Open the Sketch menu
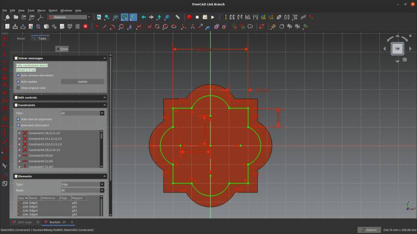 [x=53, y=10]
